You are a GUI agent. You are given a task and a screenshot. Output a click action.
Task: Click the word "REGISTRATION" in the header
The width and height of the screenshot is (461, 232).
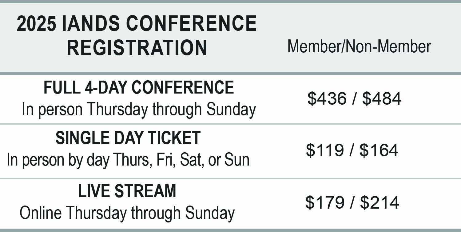coord(137,47)
